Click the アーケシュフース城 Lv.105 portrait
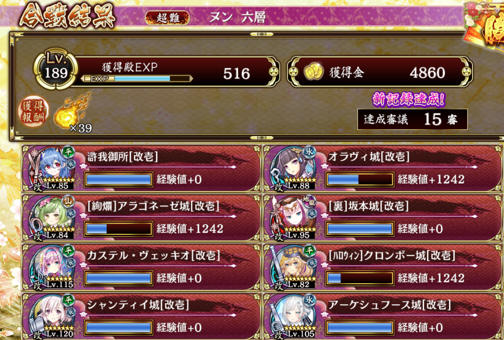This screenshot has width=504, height=340. (x=293, y=316)
